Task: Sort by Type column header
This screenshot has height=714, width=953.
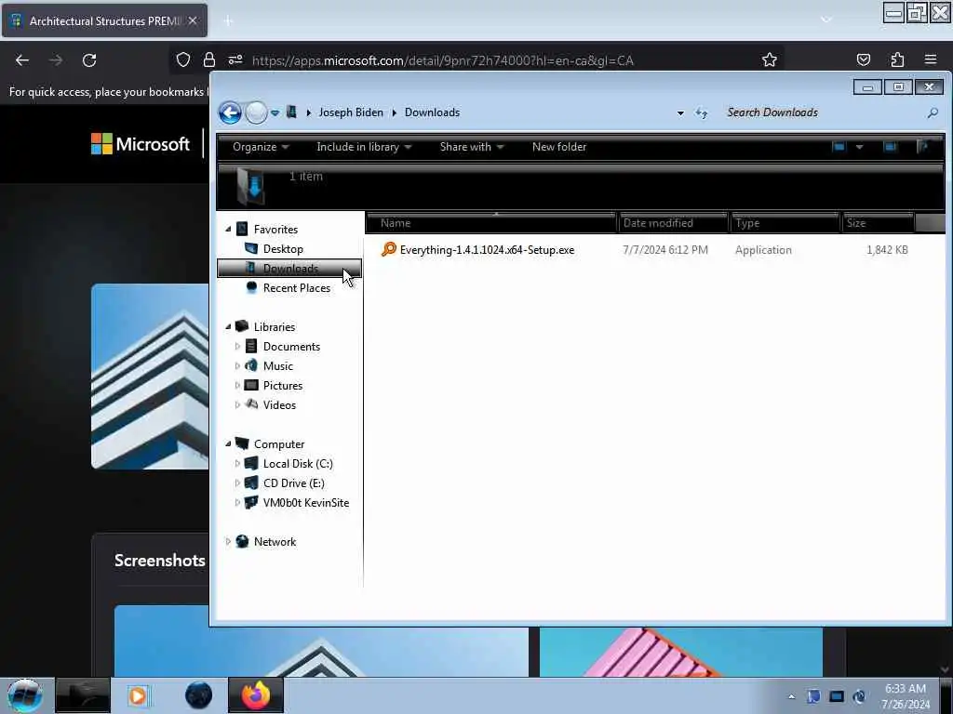Action: [785, 223]
